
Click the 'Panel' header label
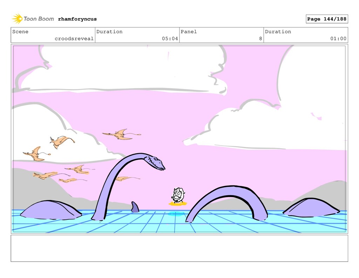pyautogui.click(x=189, y=32)
